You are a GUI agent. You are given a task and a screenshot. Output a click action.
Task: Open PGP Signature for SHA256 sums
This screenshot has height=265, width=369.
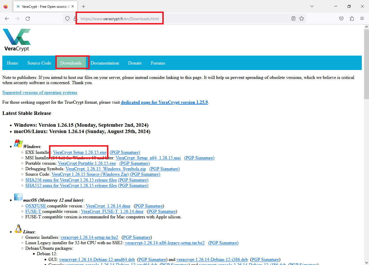point(133,180)
